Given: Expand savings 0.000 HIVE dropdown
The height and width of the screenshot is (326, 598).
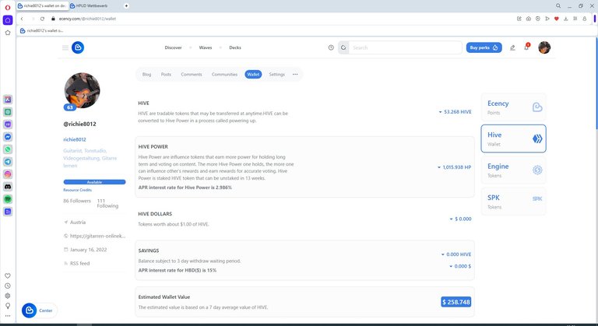Looking at the screenshot, I should 456,254.
